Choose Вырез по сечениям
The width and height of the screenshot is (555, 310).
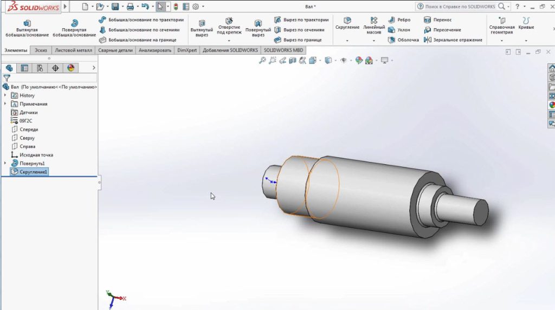[x=299, y=30]
